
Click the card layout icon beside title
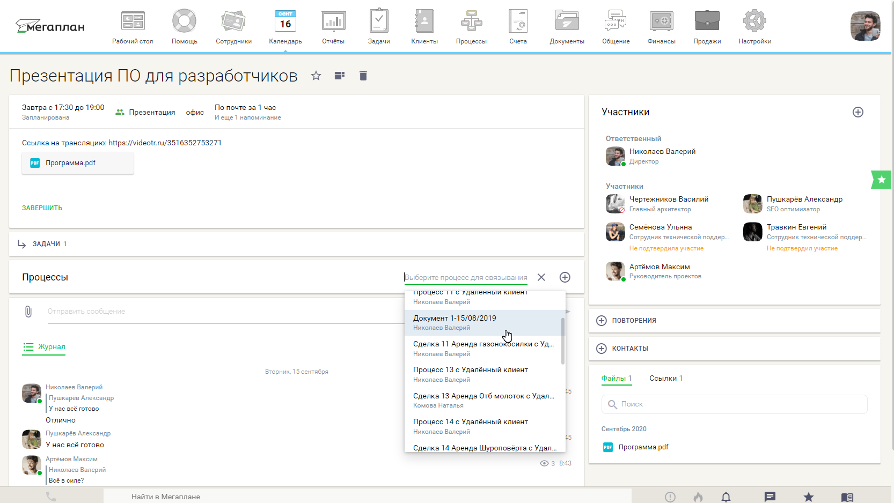pos(340,76)
